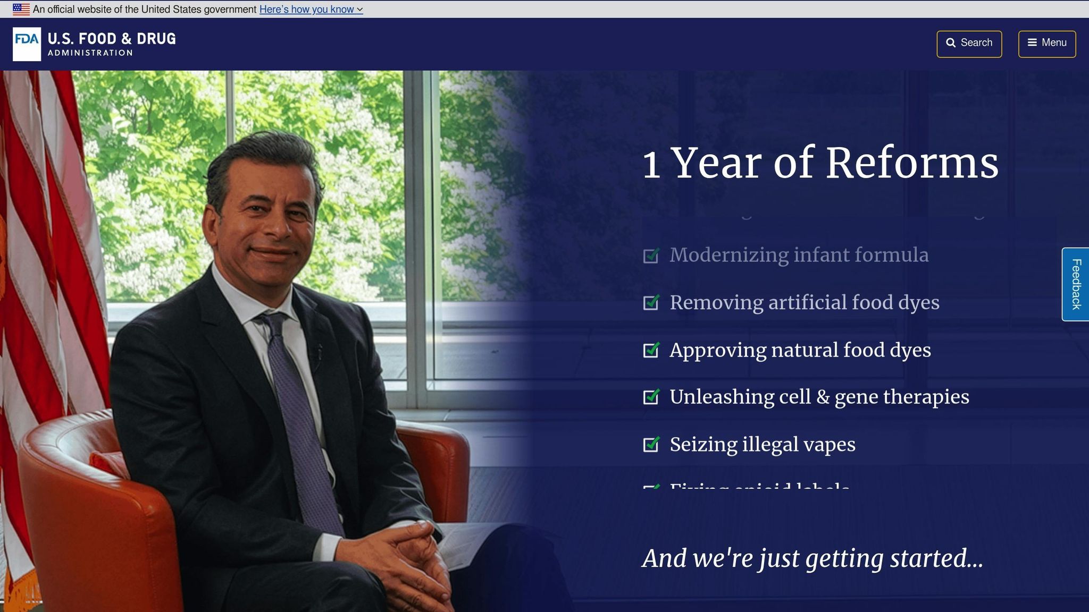This screenshot has width=1089, height=612.
Task: Click the checkmark beside Removing artificial food dyes
Action: point(651,302)
